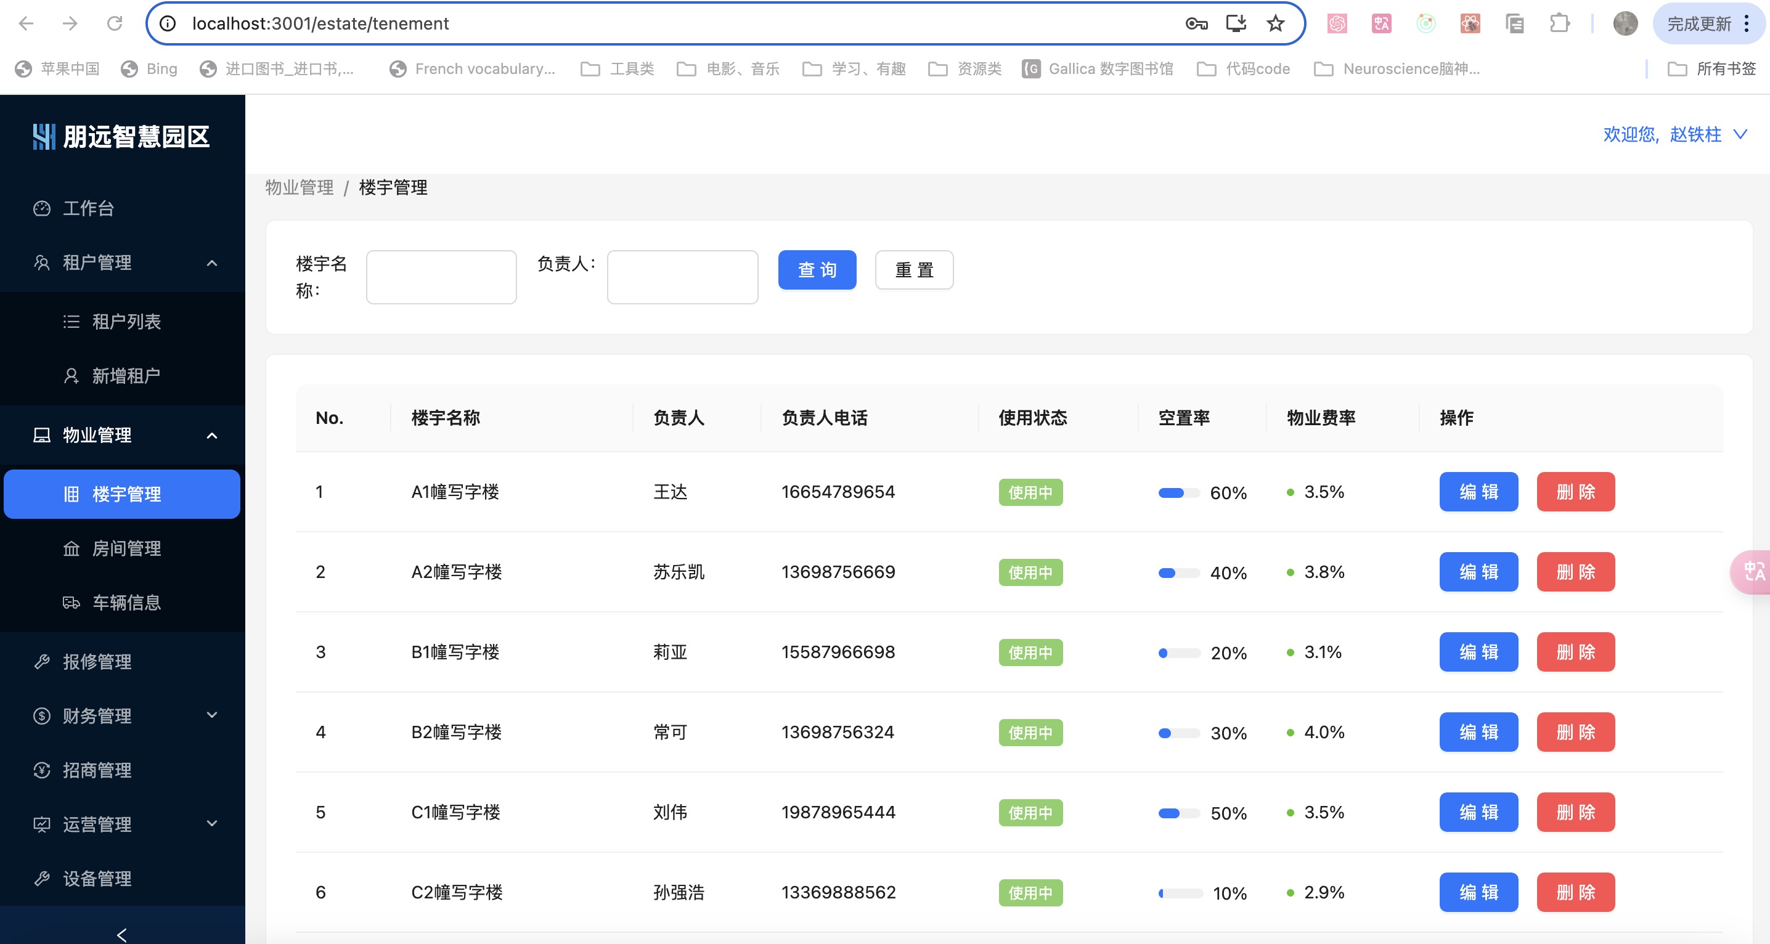Click the 60% vacancy progress bar
The height and width of the screenshot is (944, 1770).
[1179, 492]
